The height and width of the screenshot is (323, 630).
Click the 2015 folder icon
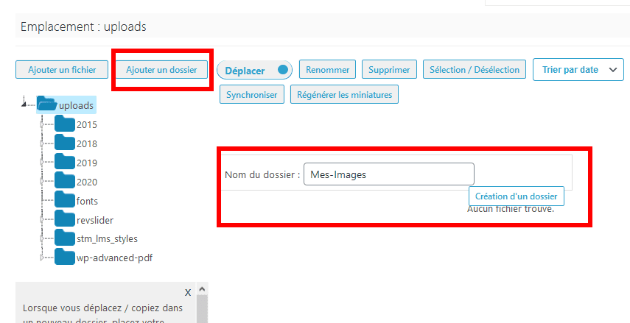pyautogui.click(x=65, y=124)
